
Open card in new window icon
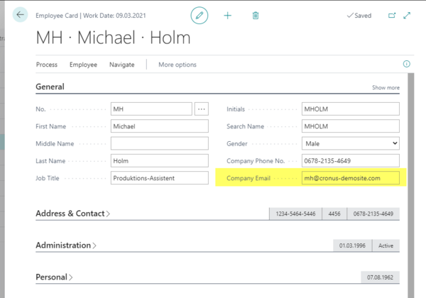tap(392, 15)
